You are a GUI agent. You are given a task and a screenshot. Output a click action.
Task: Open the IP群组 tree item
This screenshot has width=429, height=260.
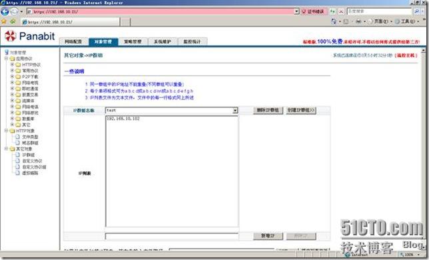[x=29, y=155]
